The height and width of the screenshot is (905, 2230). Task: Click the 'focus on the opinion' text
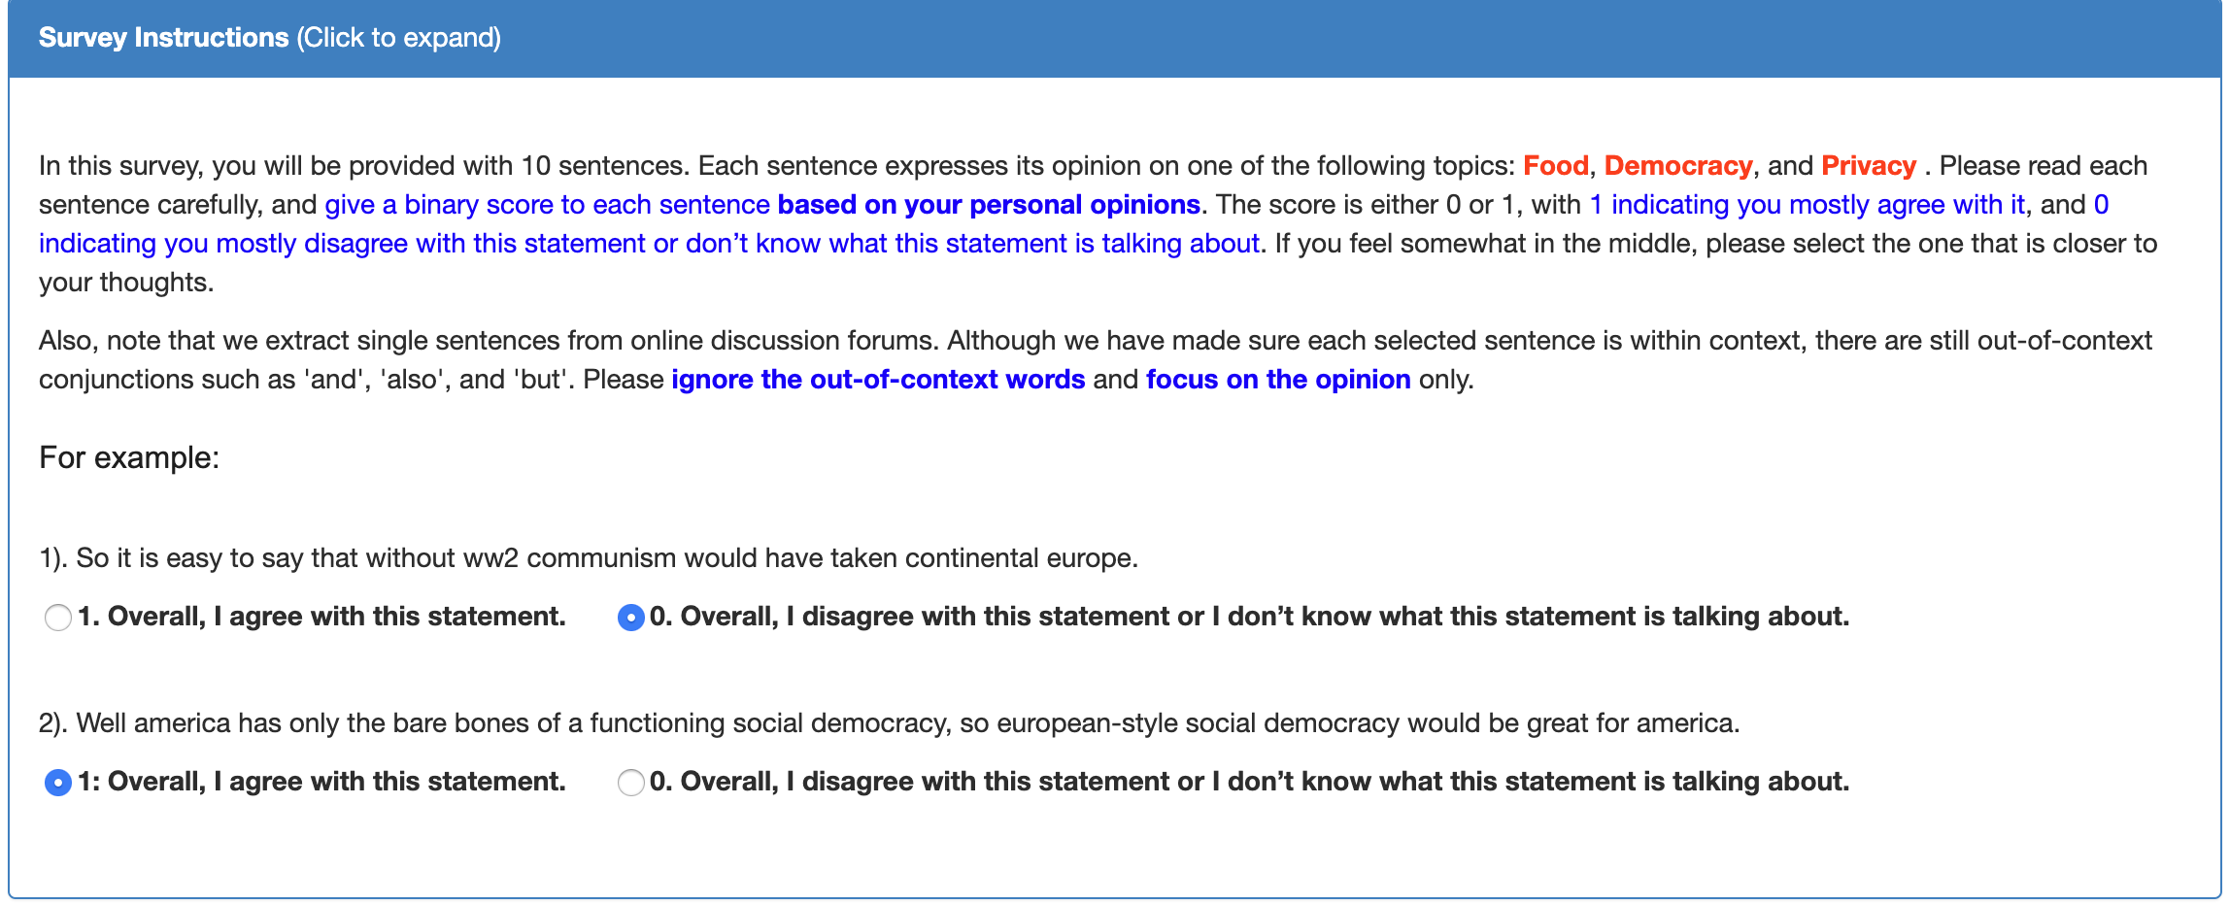[x=1278, y=380]
